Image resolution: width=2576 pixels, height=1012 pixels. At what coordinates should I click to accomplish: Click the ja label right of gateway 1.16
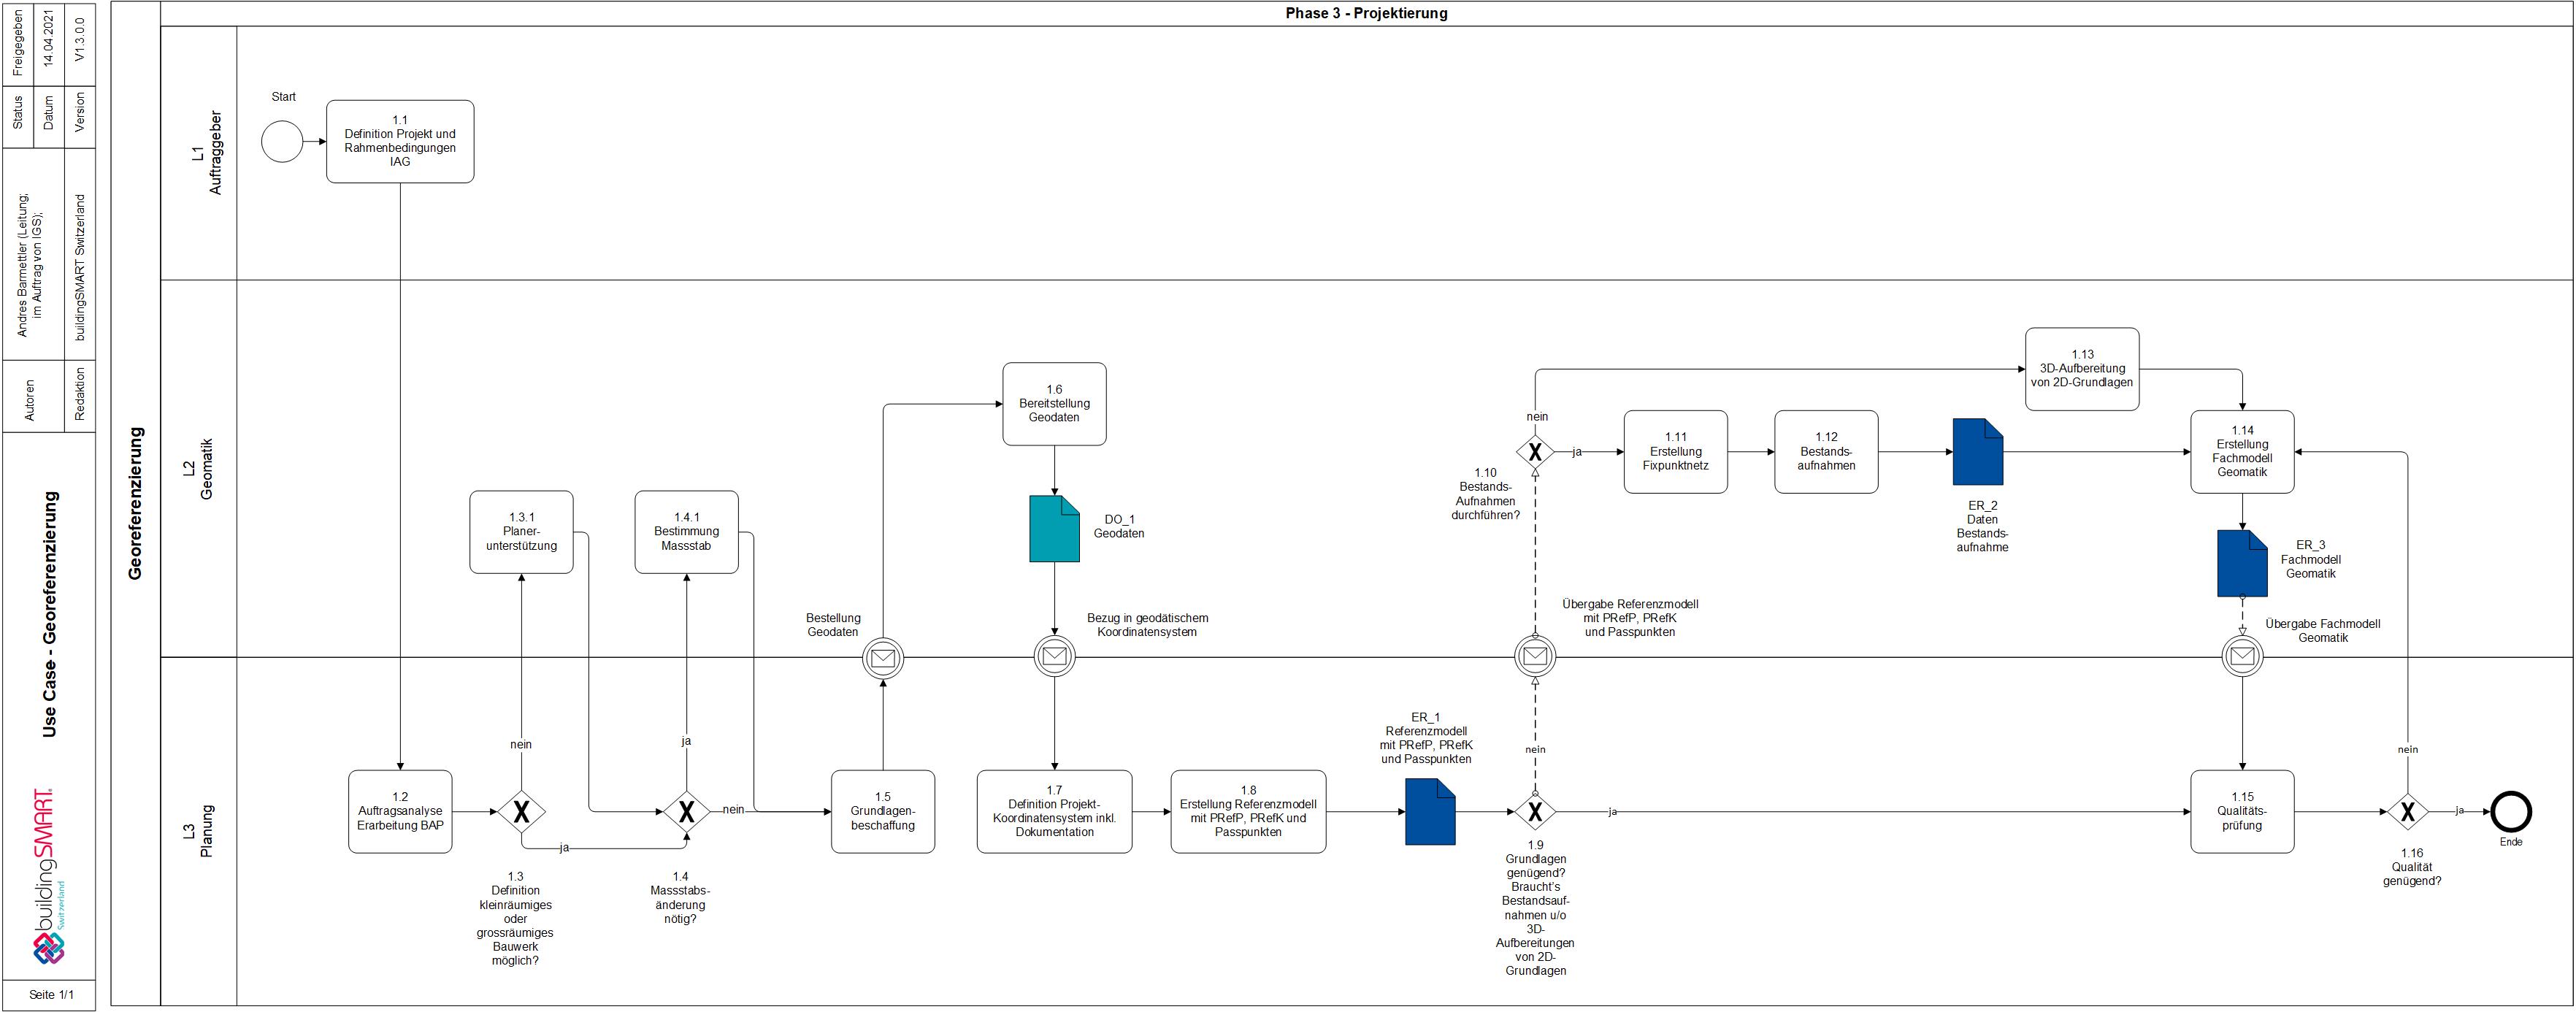click(2460, 810)
